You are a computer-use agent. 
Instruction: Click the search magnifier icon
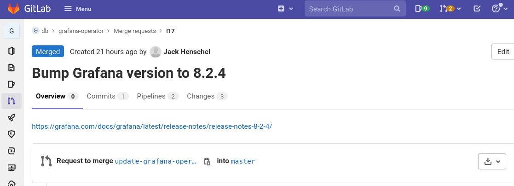point(397,9)
